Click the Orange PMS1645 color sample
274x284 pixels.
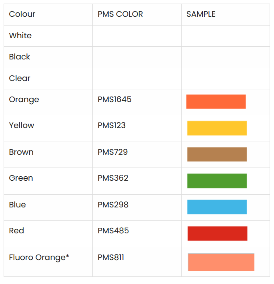[216, 102]
